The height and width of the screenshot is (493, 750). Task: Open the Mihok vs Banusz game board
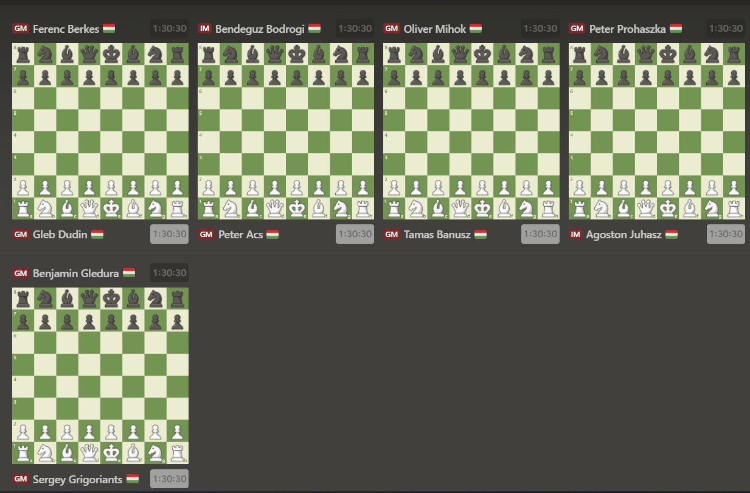(471, 131)
